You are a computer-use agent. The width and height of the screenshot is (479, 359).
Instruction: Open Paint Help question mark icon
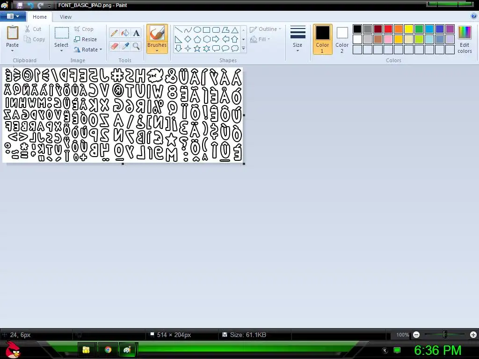474,16
